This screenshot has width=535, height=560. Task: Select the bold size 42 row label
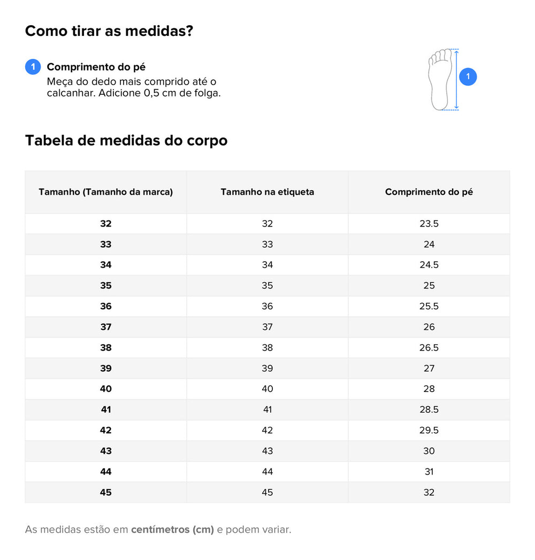click(x=106, y=430)
